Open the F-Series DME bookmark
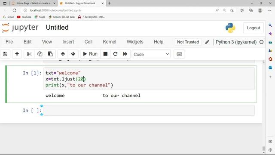 92,17
